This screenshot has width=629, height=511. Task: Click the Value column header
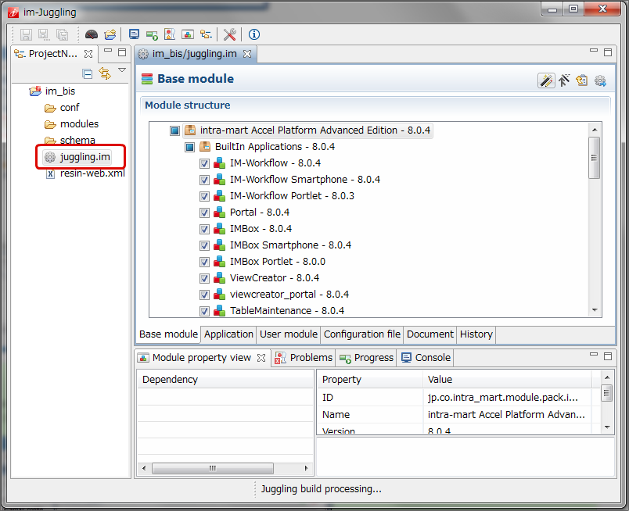(x=507, y=379)
